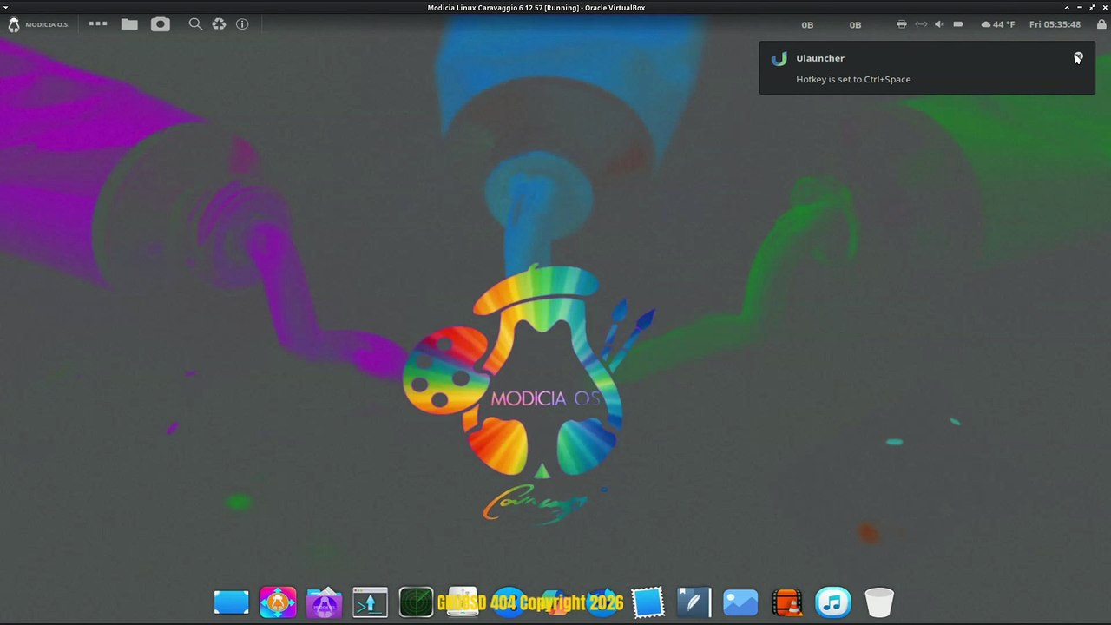Open the circled info icon in panel
Viewport: 1111px width, 625px height.
(x=242, y=24)
